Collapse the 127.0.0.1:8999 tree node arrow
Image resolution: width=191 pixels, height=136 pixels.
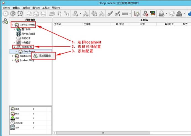12,25
